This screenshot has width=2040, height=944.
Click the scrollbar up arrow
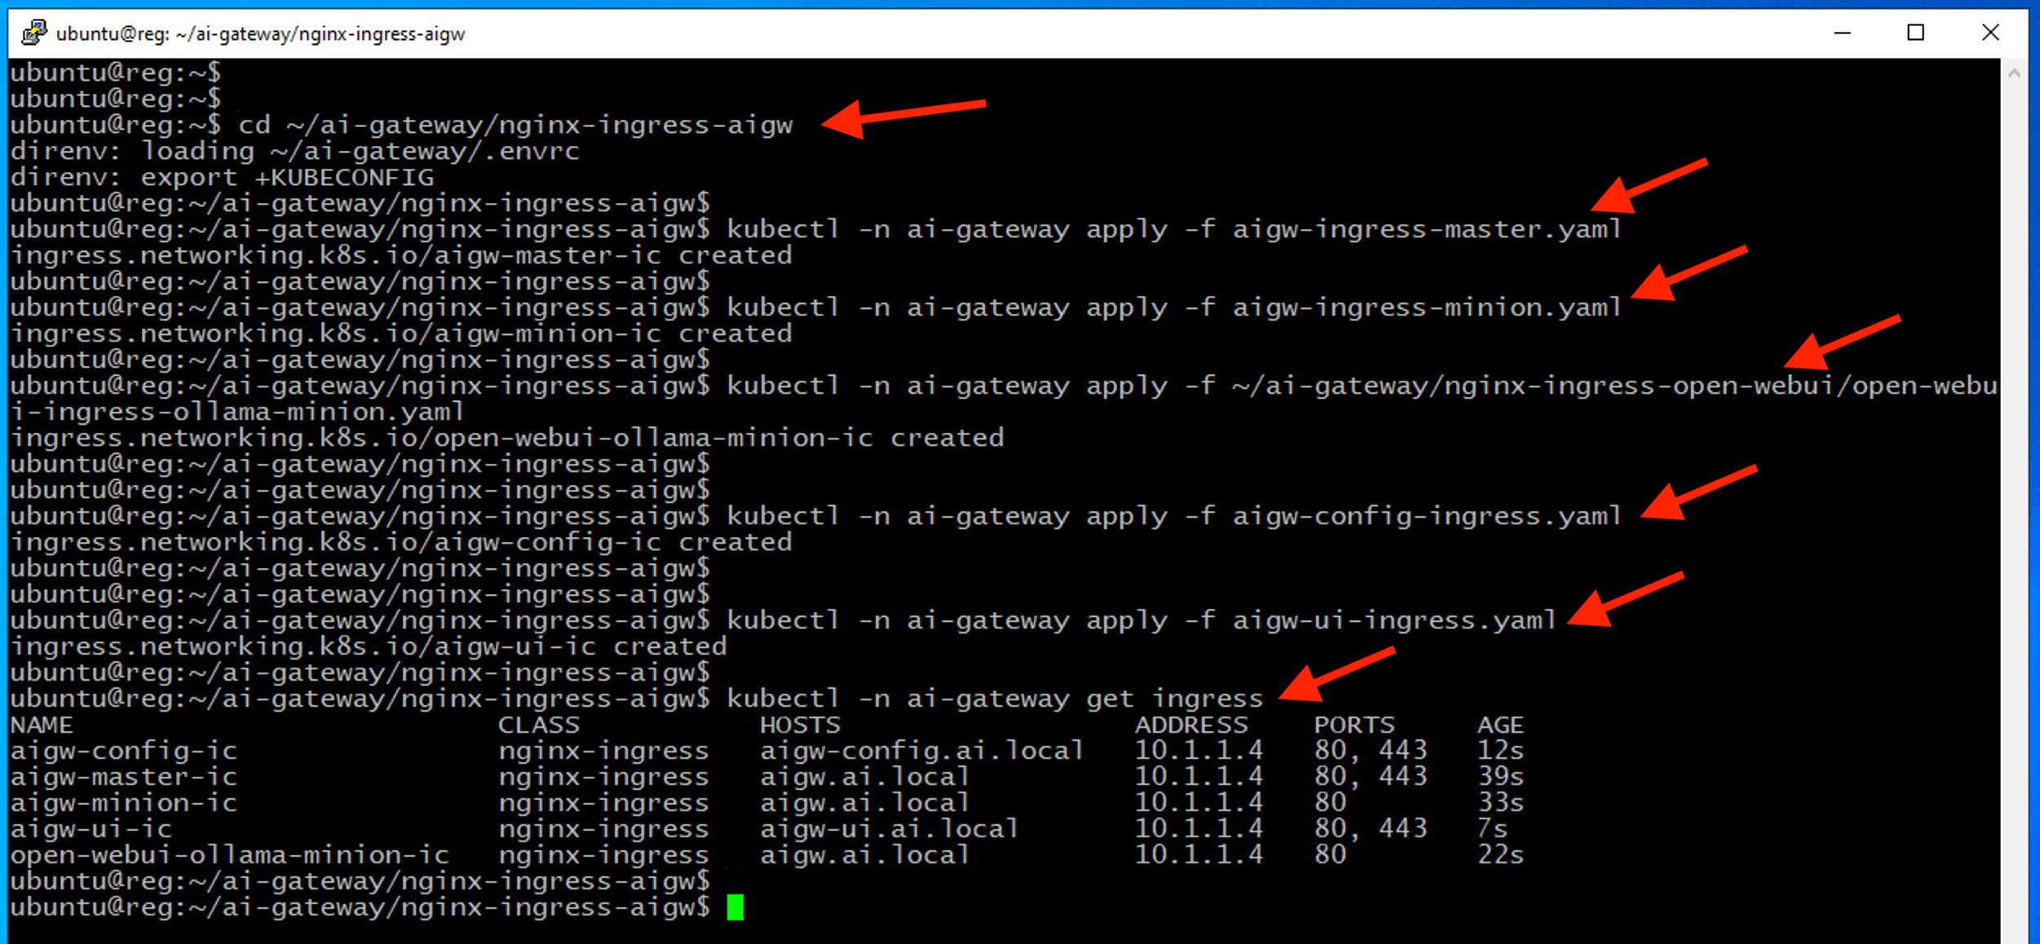2014,73
